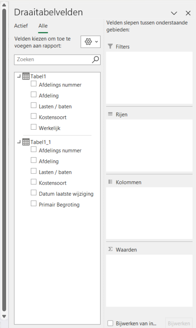Check Primair Begroting field checkbox
The height and width of the screenshot is (328, 196).
pos(34,204)
